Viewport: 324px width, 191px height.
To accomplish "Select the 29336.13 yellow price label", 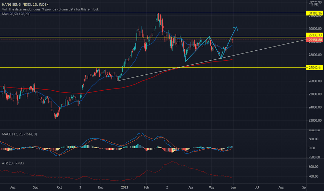I will pos(315,35).
